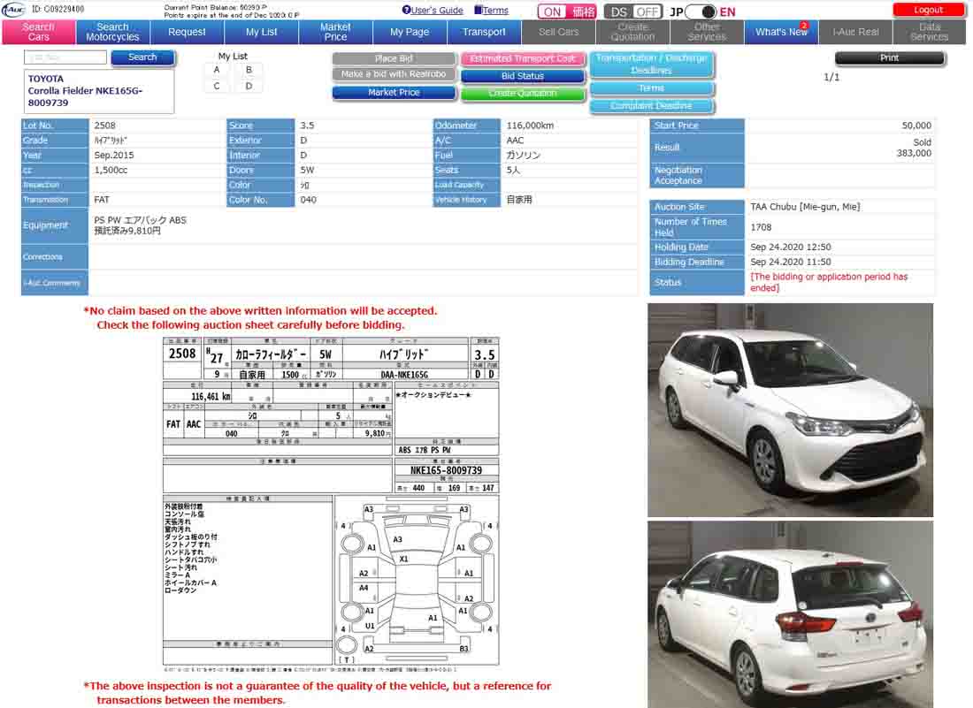The image size is (973, 708).
Task: Click the TOYOTA Corolla Fielder title
Action: point(86,91)
